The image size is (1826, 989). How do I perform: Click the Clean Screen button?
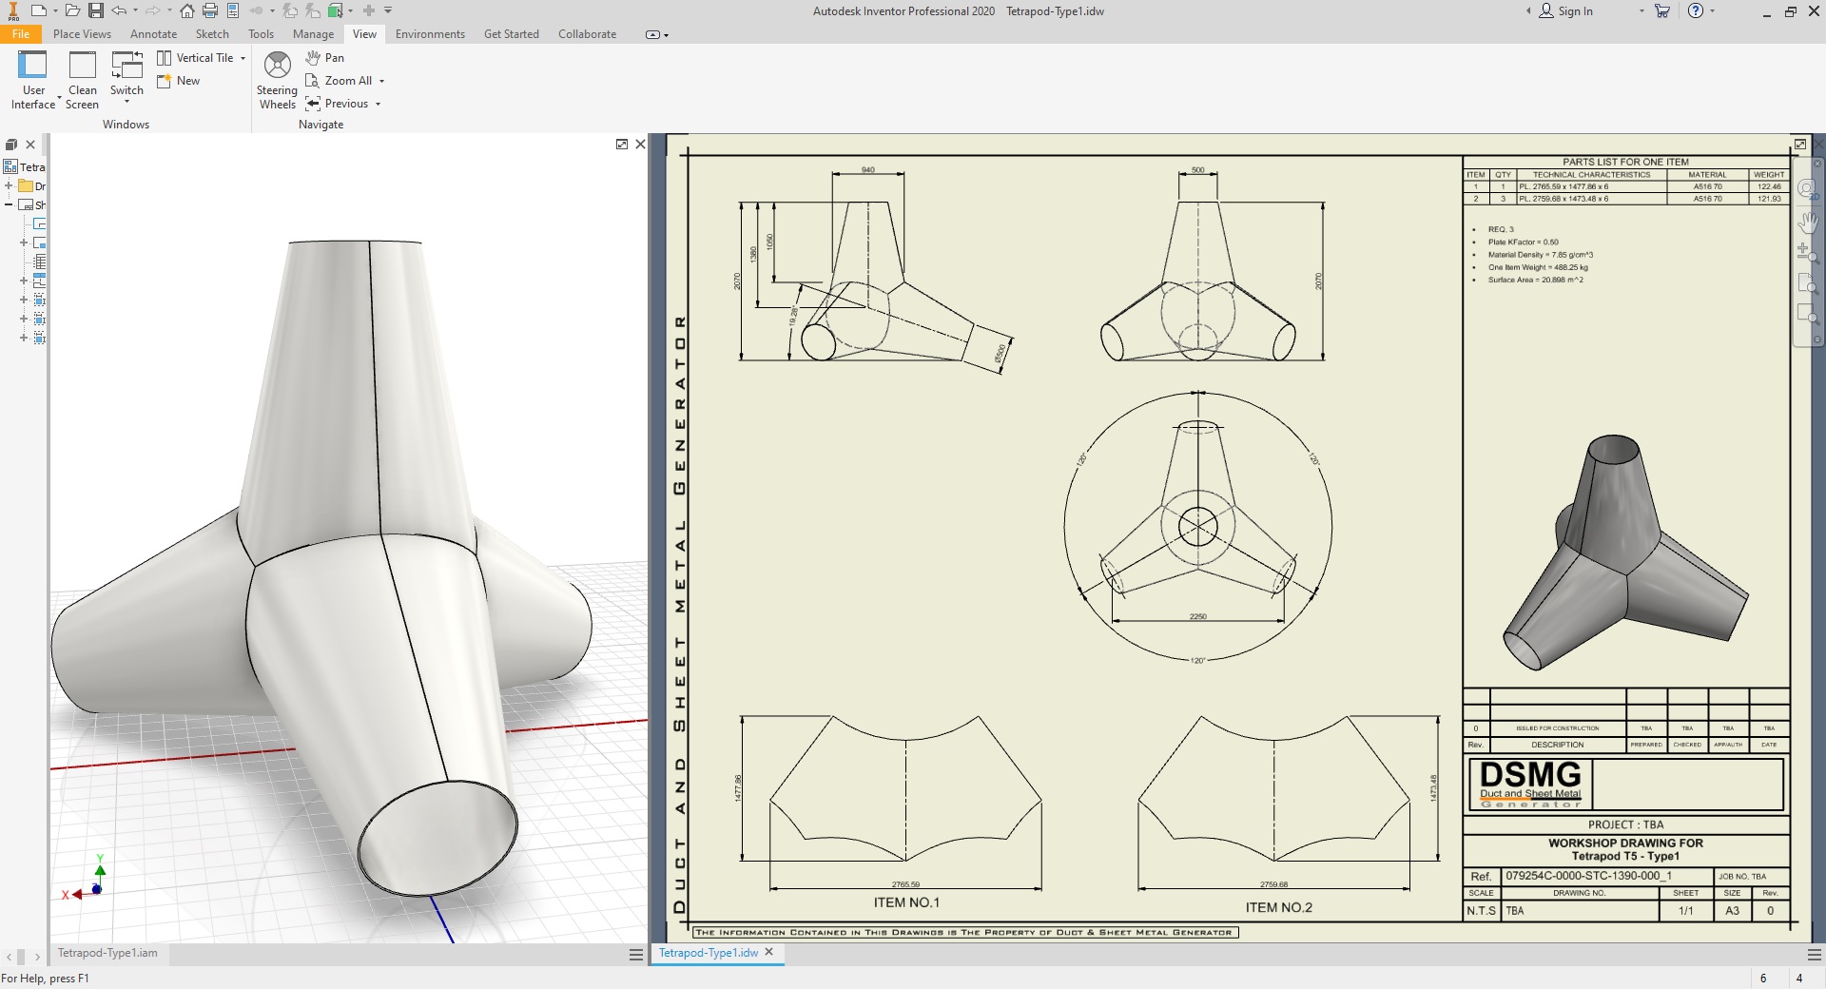[x=83, y=80]
